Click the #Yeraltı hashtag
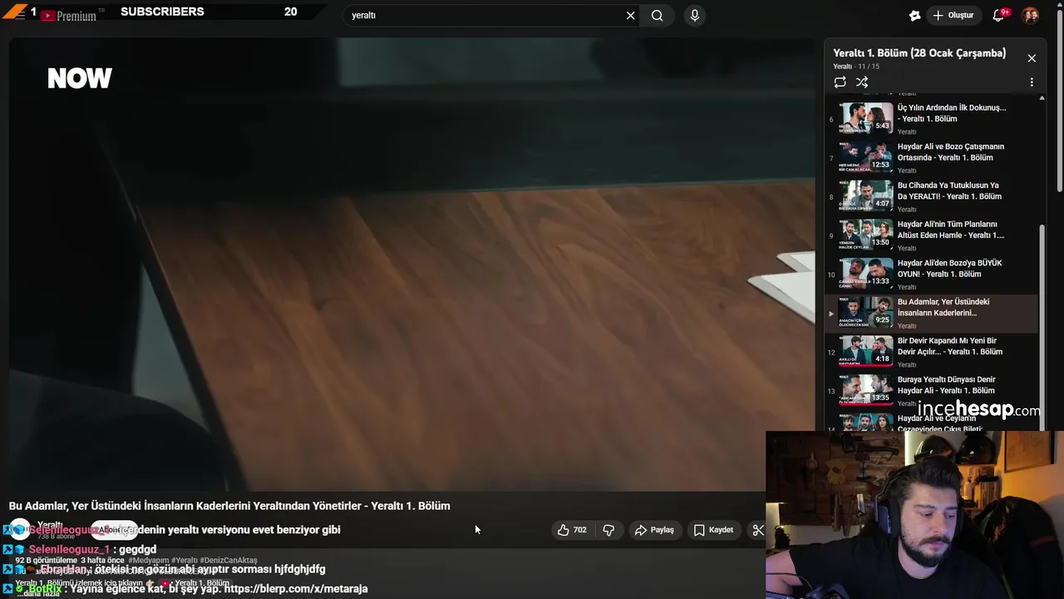Viewport: 1064px width, 599px height. (185, 561)
